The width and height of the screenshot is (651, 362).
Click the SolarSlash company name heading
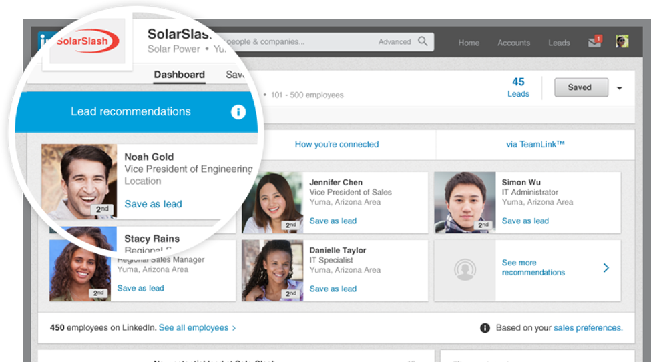180,34
